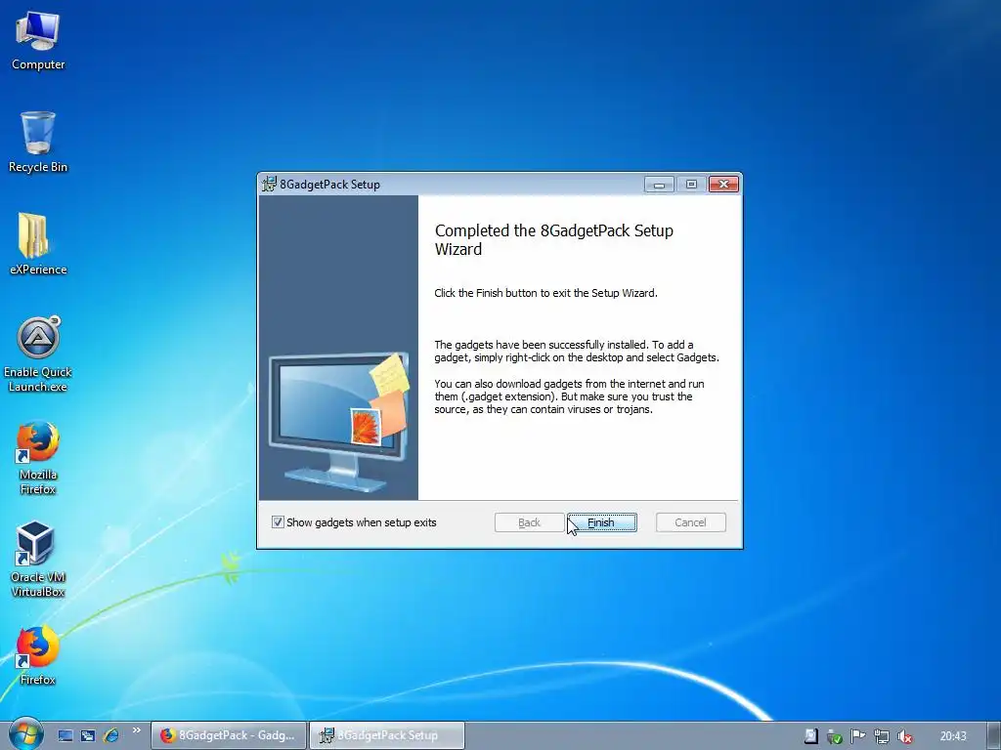Click the safely remove hardware tray icon
The image size is (1001, 750).
point(835,736)
